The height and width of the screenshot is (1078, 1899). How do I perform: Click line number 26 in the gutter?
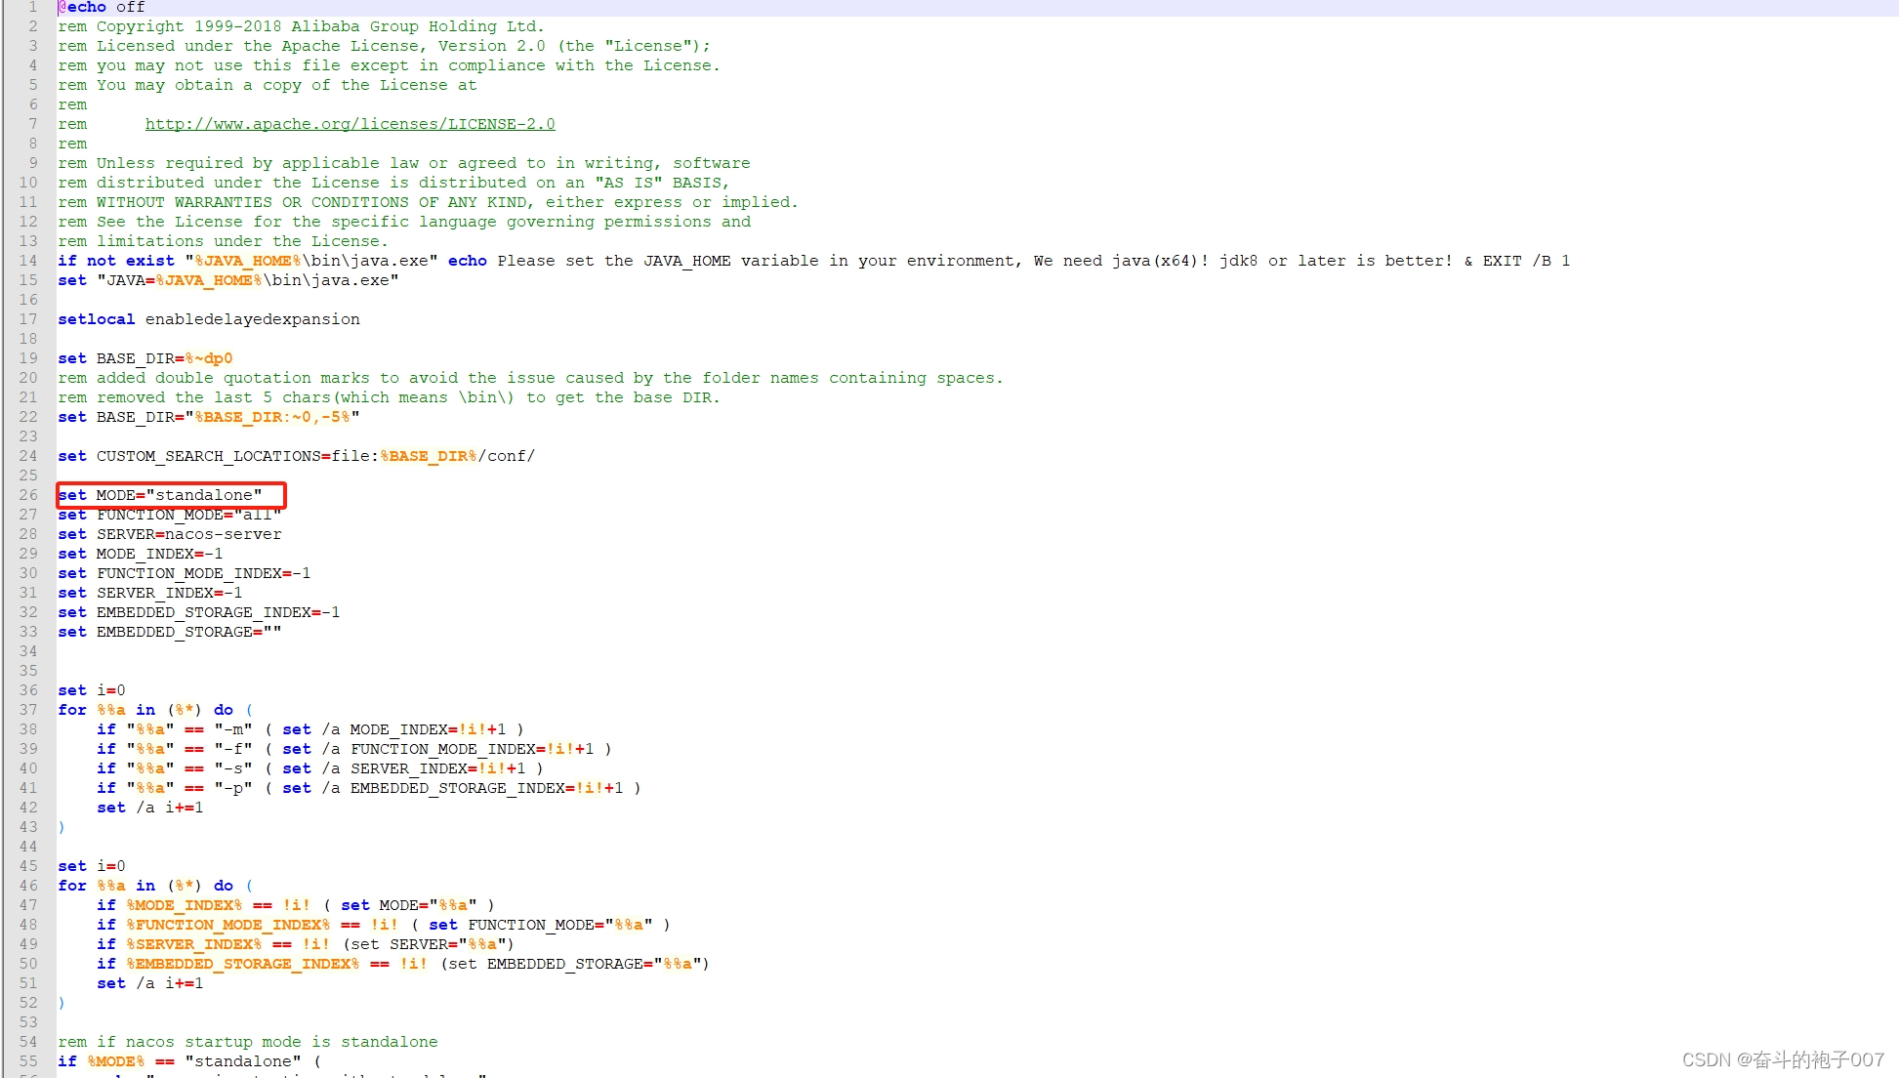pyautogui.click(x=27, y=495)
